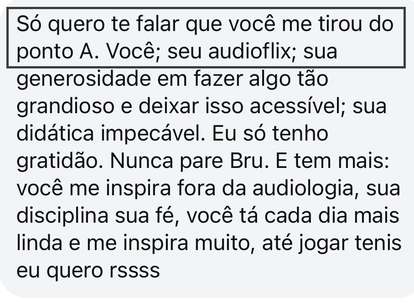Select the word 'didática'
The image size is (414, 303).
point(55,133)
